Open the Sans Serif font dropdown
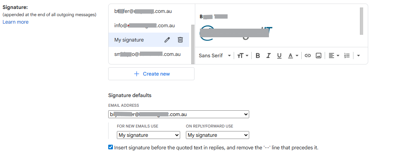The width and height of the screenshot is (393, 154). point(215,56)
